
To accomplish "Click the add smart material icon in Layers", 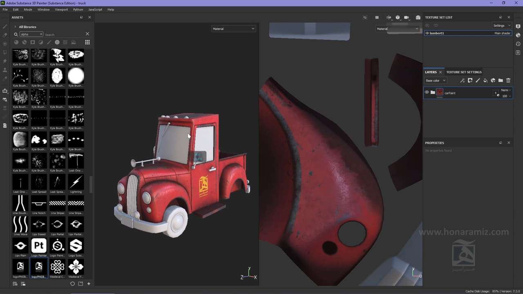I will click(x=493, y=80).
